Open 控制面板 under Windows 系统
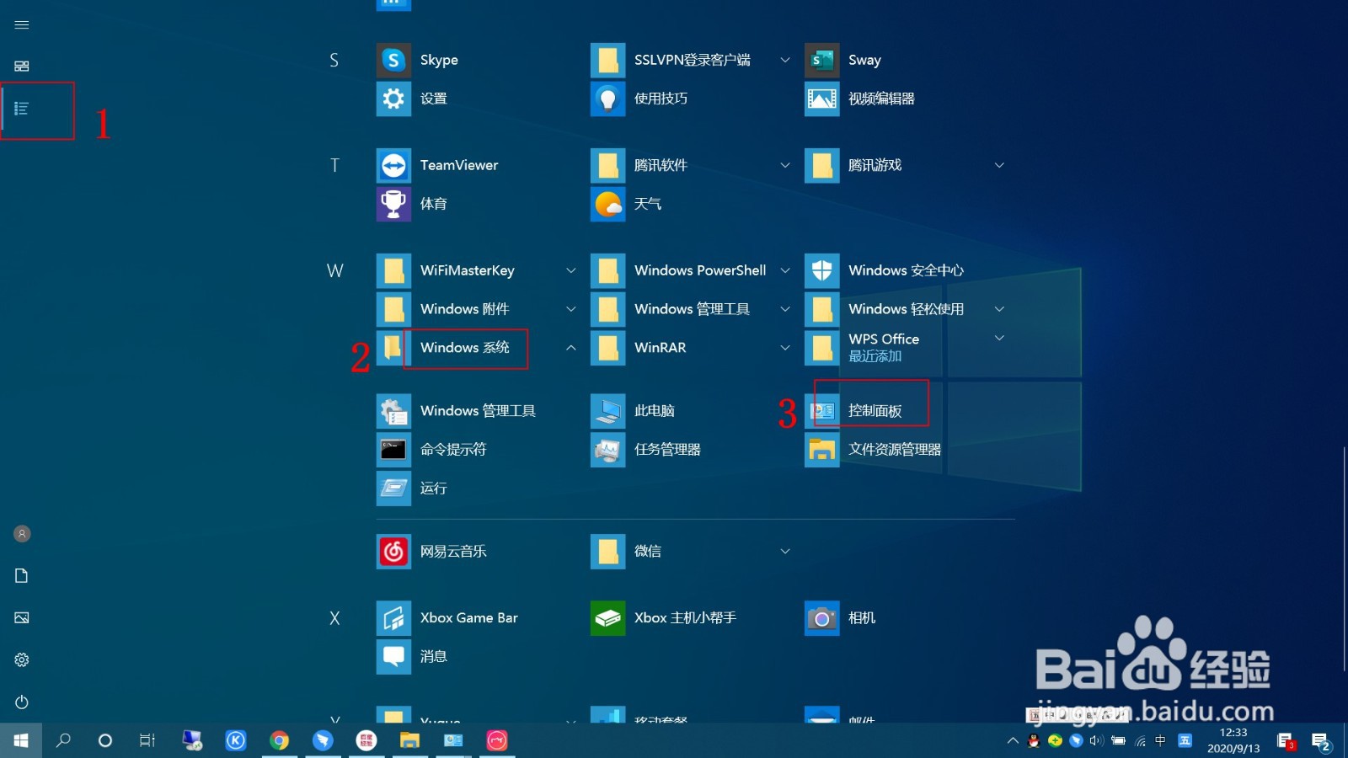1348x758 pixels. point(873,410)
